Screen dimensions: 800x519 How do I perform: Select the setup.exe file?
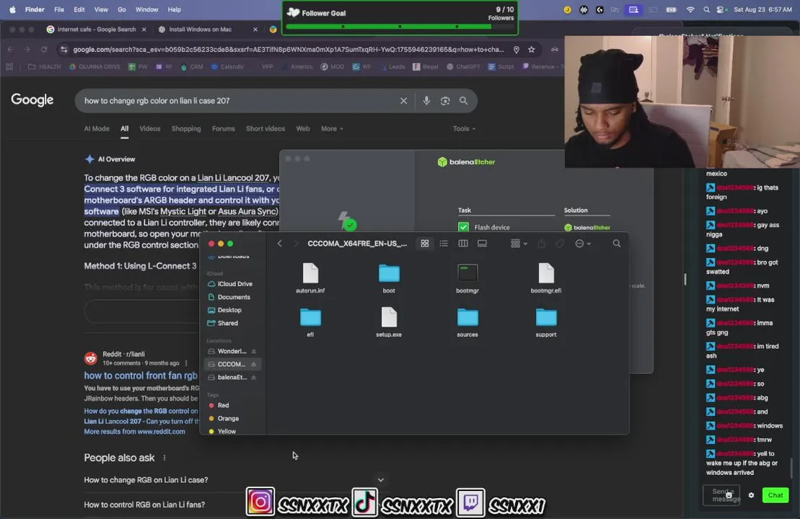click(x=389, y=322)
